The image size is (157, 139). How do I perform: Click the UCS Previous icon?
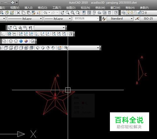[x=14, y=34]
